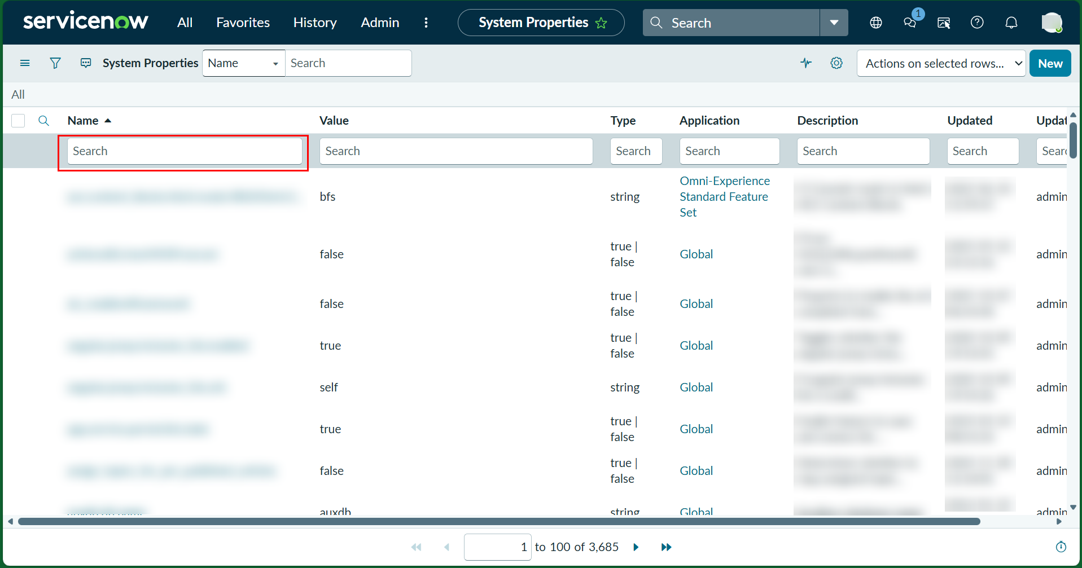Open personalize list gear icon

coord(836,63)
